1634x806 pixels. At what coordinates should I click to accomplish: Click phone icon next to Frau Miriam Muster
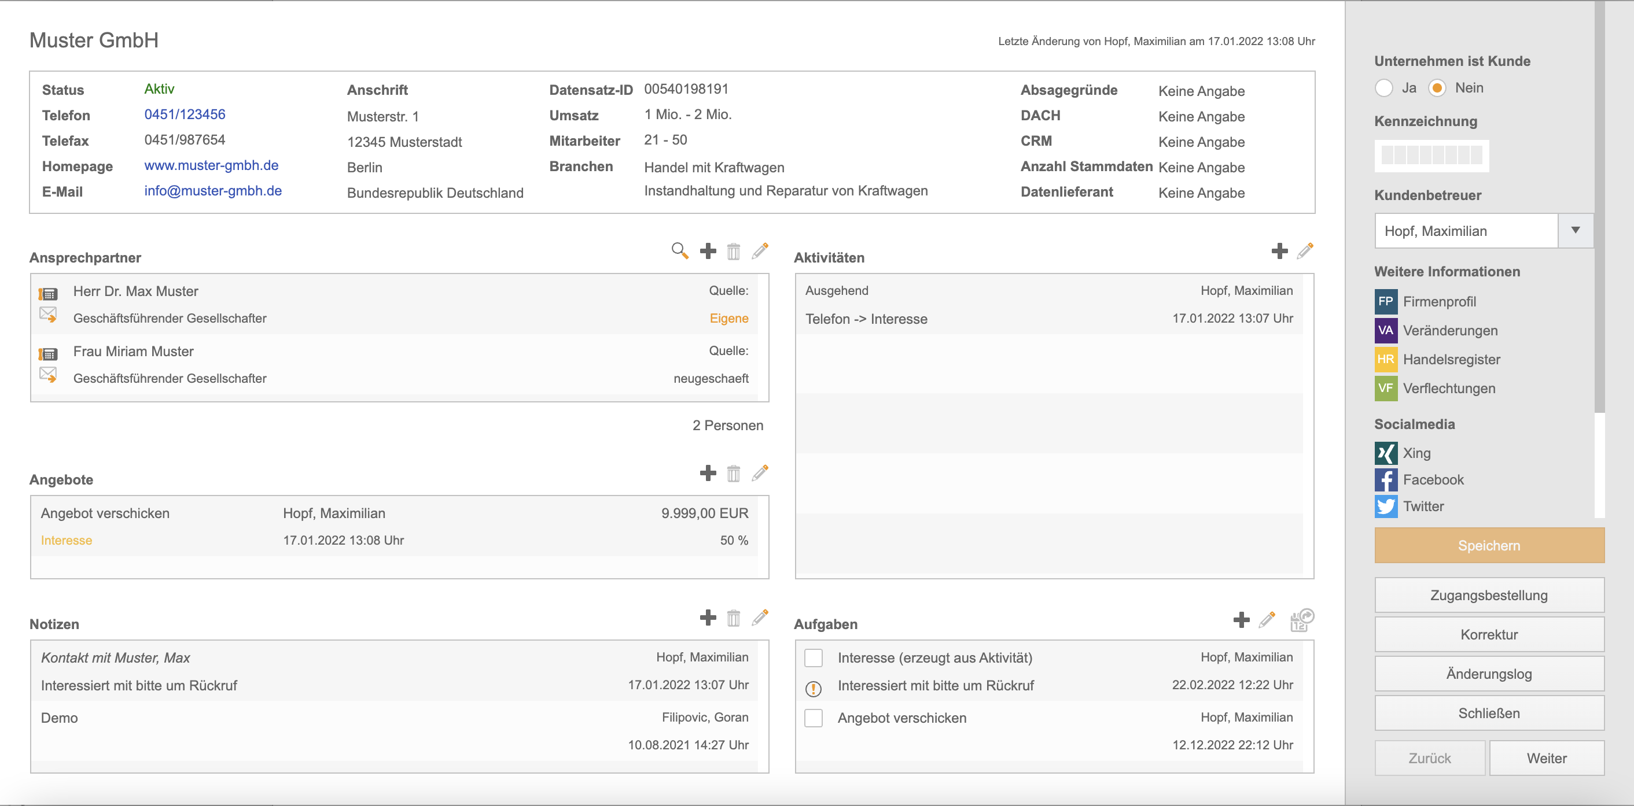(48, 354)
